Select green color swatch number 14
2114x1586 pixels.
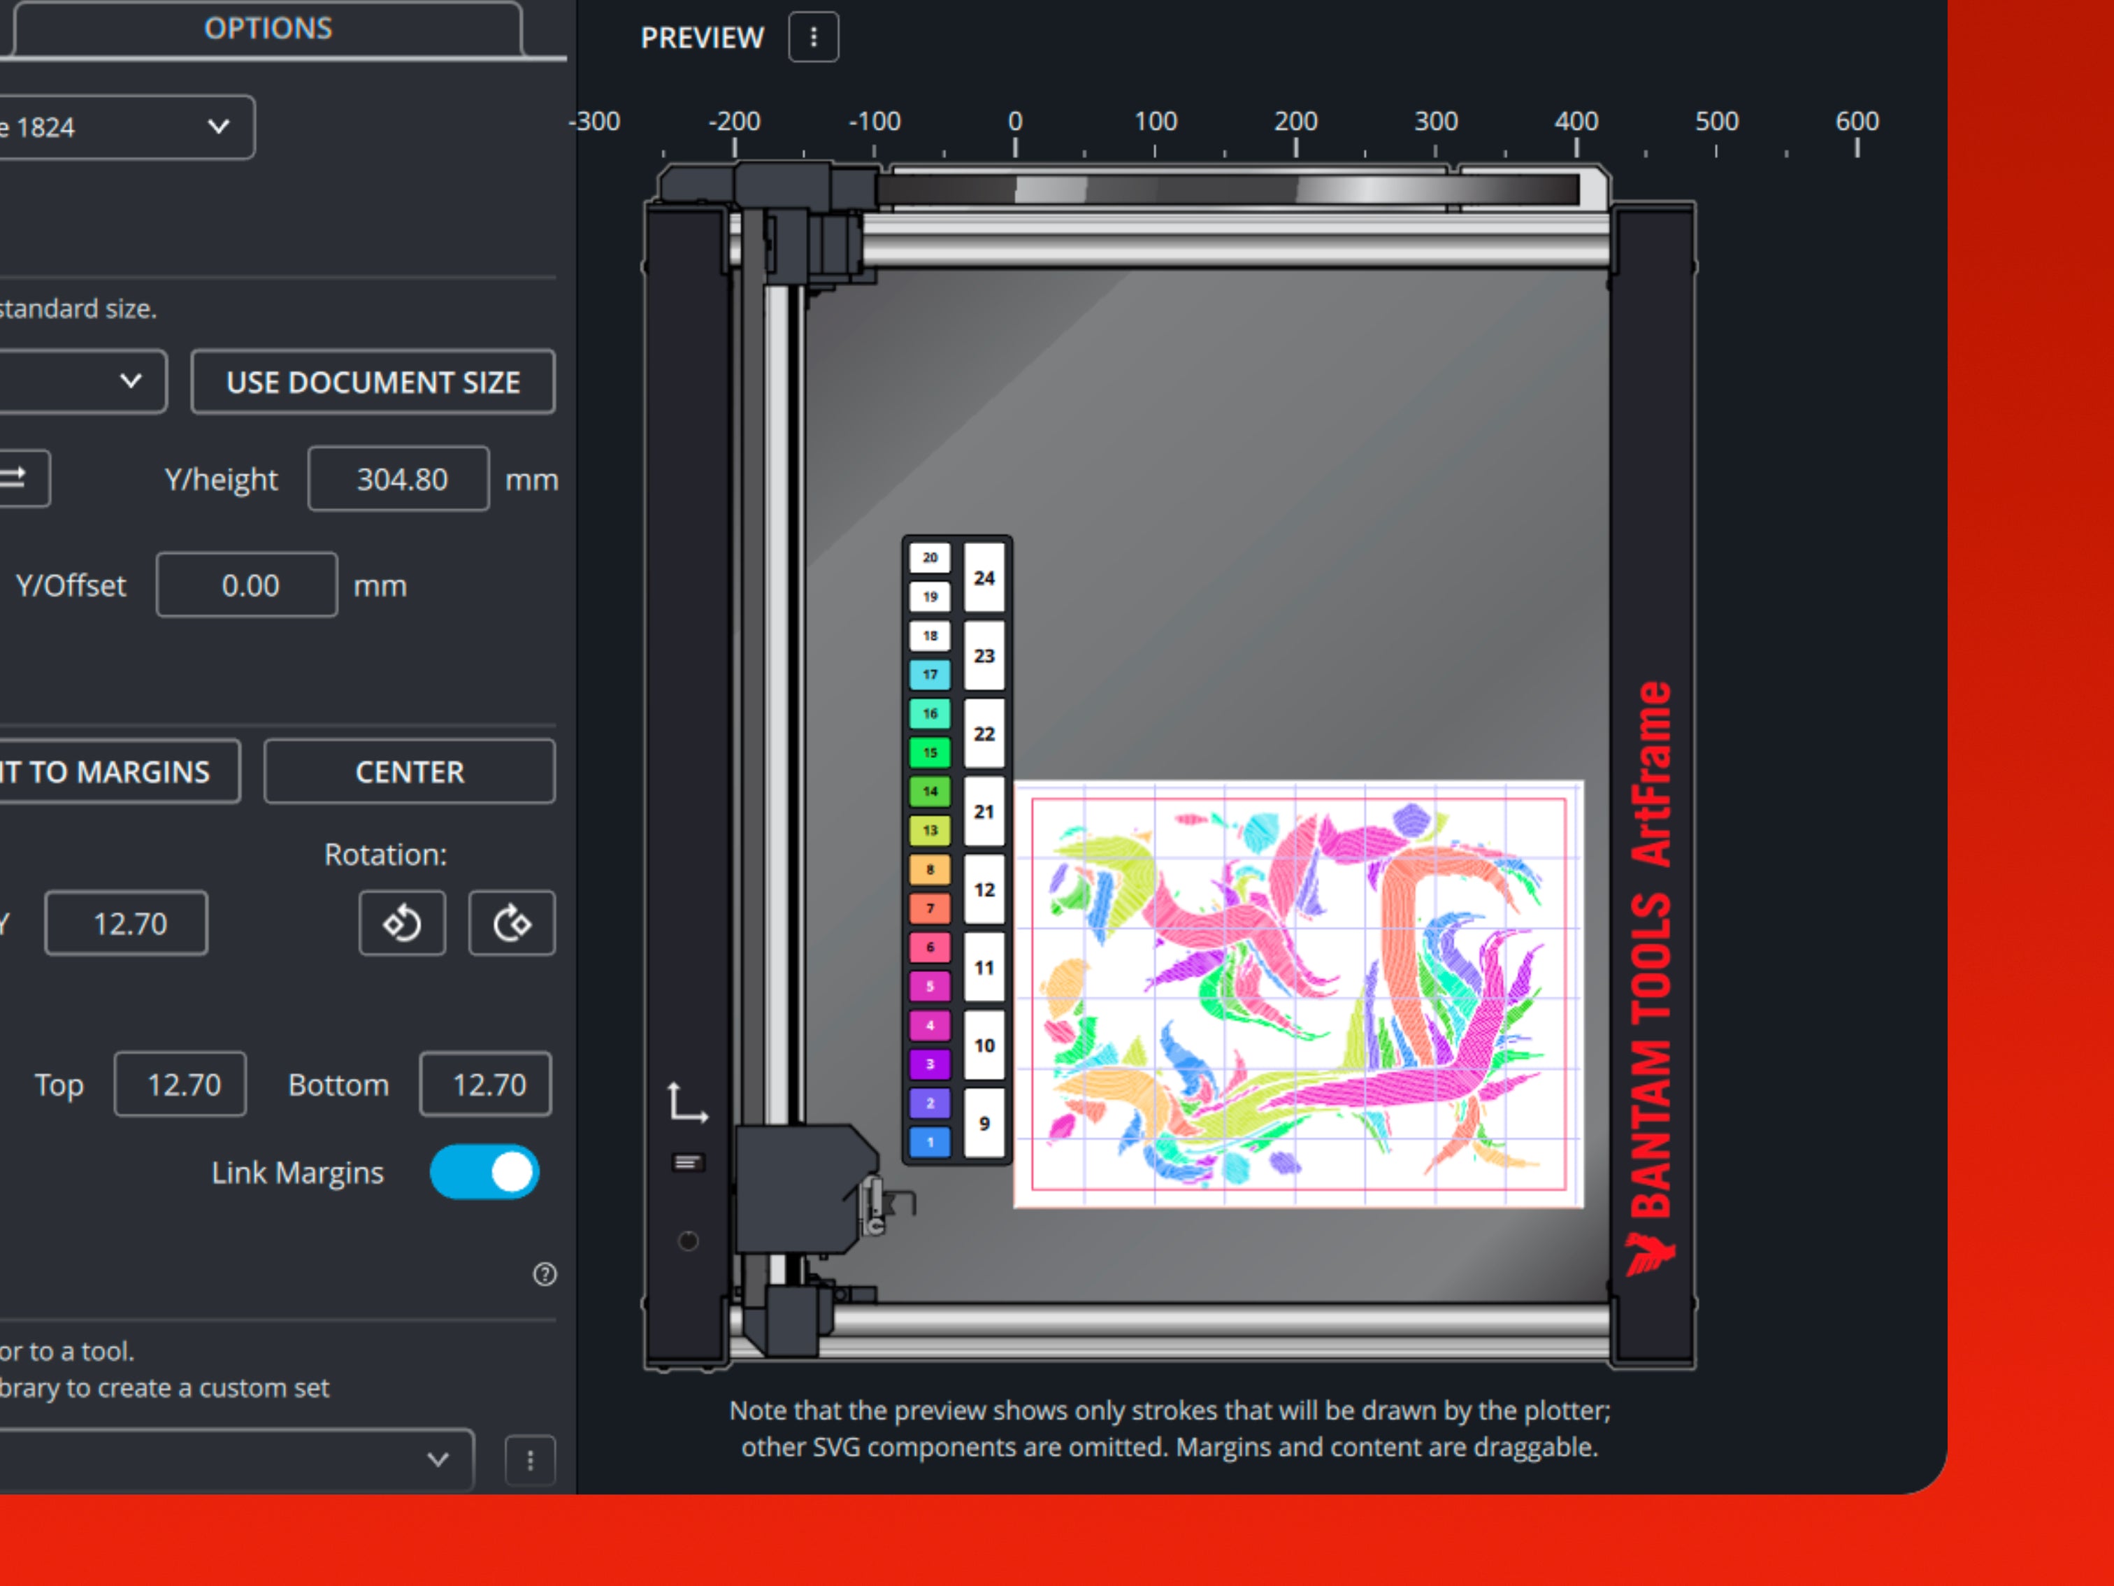click(929, 792)
